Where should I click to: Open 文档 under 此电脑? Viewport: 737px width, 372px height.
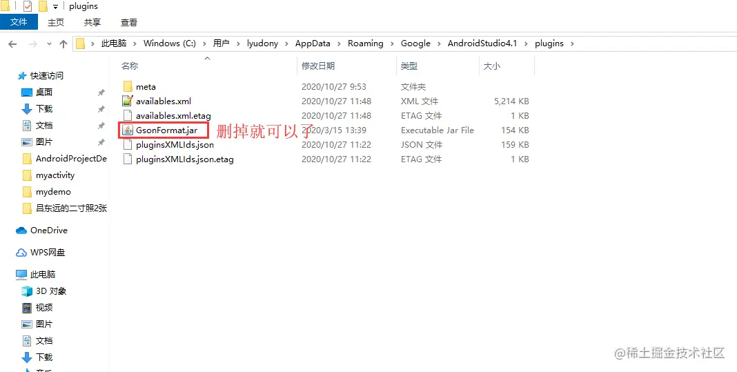click(43, 341)
